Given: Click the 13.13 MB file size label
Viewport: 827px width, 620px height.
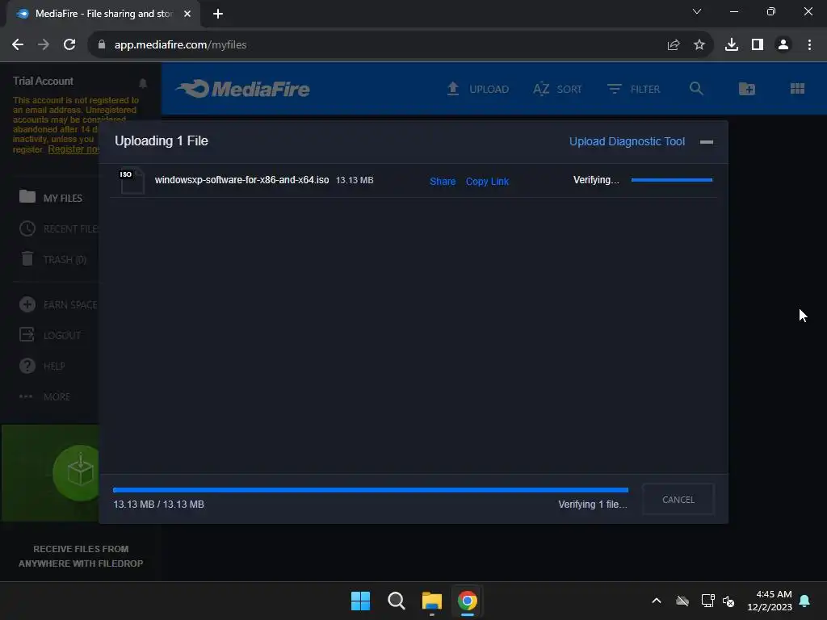Looking at the screenshot, I should tap(355, 180).
